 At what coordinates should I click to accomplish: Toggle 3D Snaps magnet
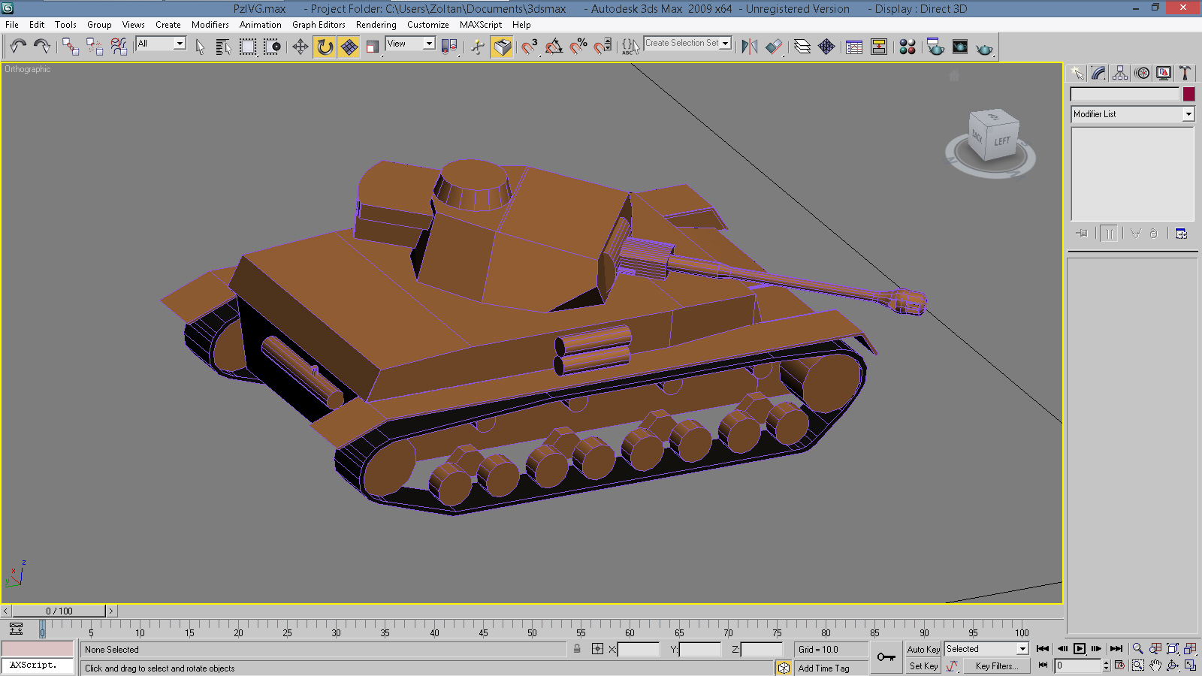click(530, 47)
